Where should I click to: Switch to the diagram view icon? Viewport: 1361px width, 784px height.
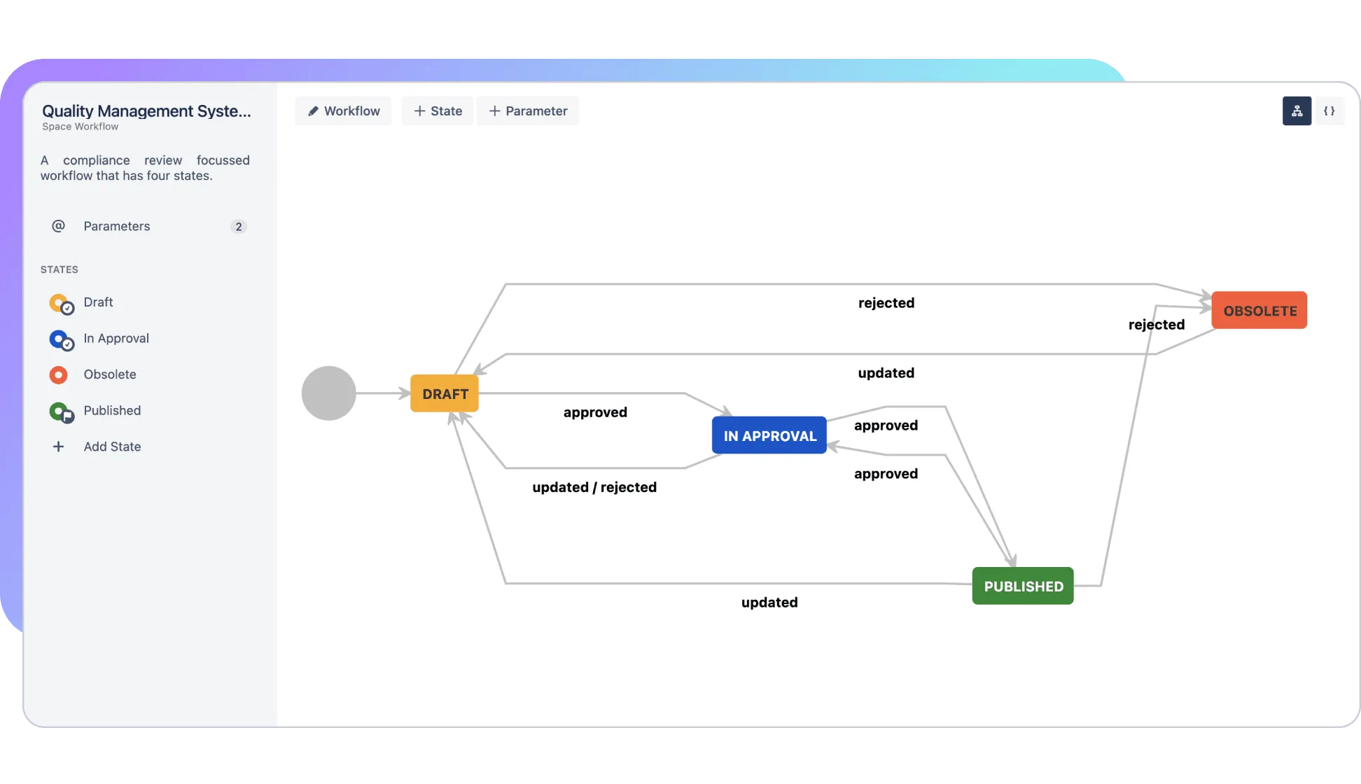[x=1297, y=111]
